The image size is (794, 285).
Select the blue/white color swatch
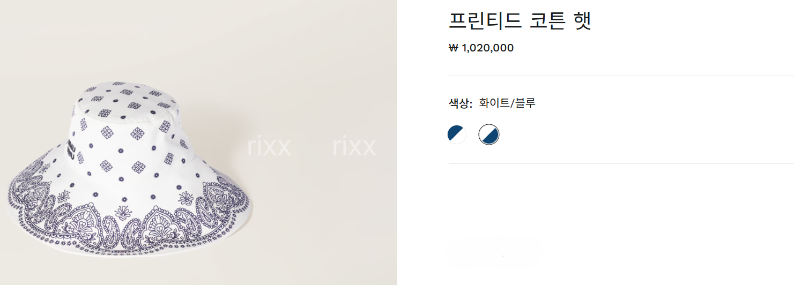coord(457,134)
